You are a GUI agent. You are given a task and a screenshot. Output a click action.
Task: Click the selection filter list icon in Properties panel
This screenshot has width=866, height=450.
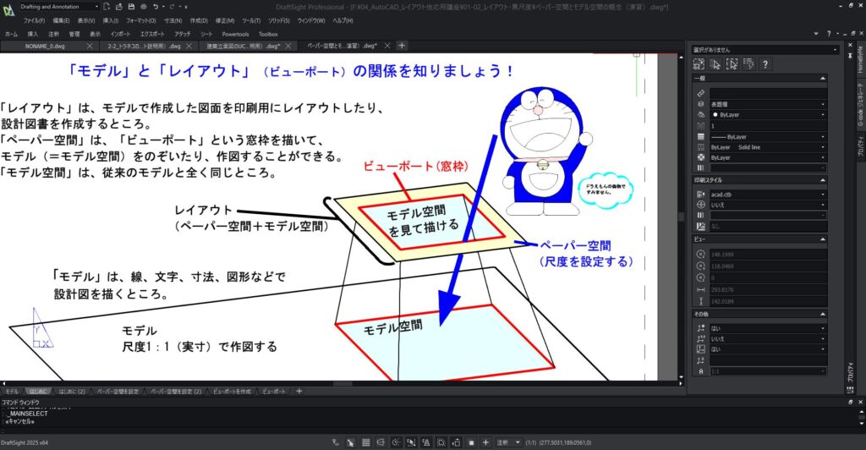click(x=748, y=64)
